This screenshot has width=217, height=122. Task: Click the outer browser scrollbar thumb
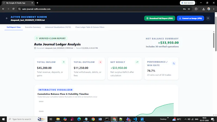click(216, 34)
